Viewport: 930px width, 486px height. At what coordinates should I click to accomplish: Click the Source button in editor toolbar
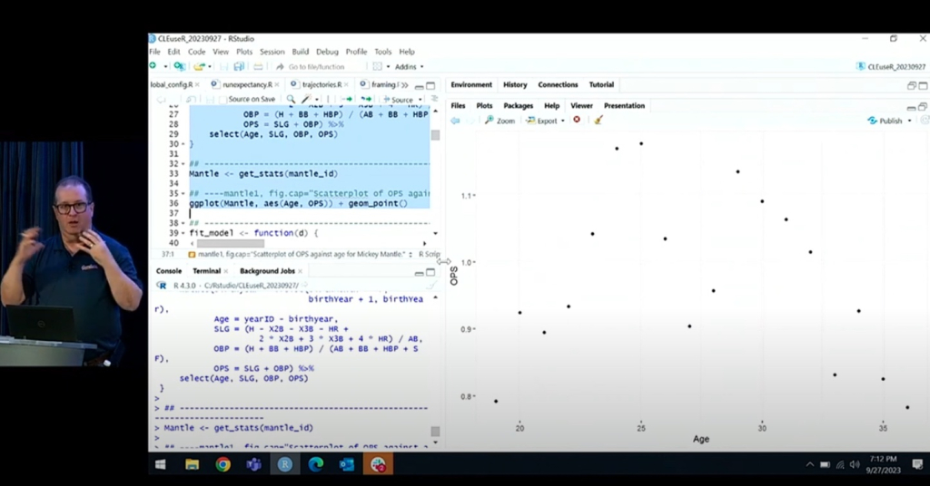coord(398,100)
